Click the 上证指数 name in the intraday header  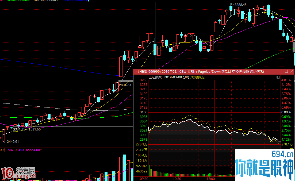tap(155, 77)
